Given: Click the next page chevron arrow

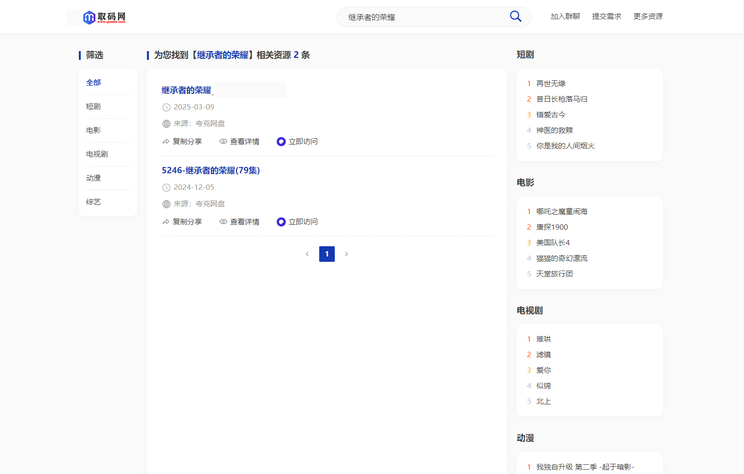Looking at the screenshot, I should (346, 254).
